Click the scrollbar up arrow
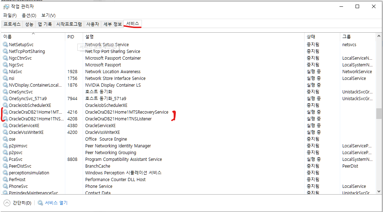 pos(379,36)
